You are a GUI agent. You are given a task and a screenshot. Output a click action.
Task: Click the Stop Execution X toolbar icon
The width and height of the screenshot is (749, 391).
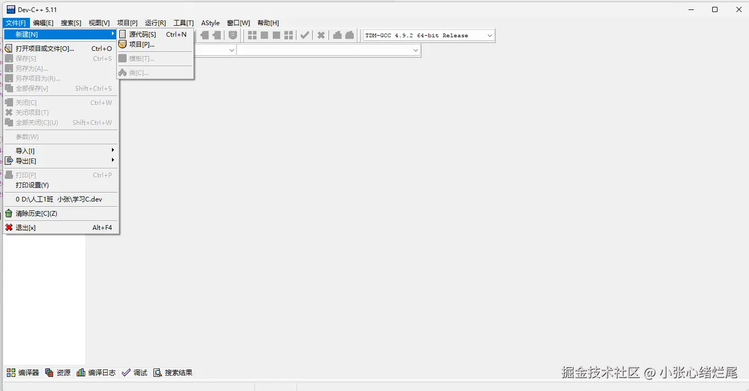coord(321,35)
